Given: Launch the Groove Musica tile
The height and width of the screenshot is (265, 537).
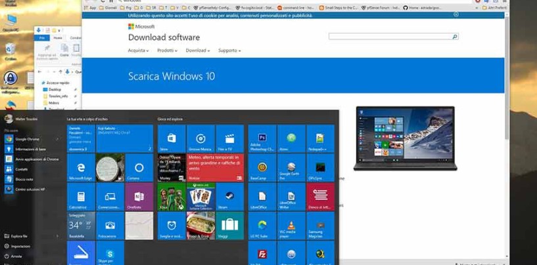Looking at the screenshot, I should click(200, 138).
